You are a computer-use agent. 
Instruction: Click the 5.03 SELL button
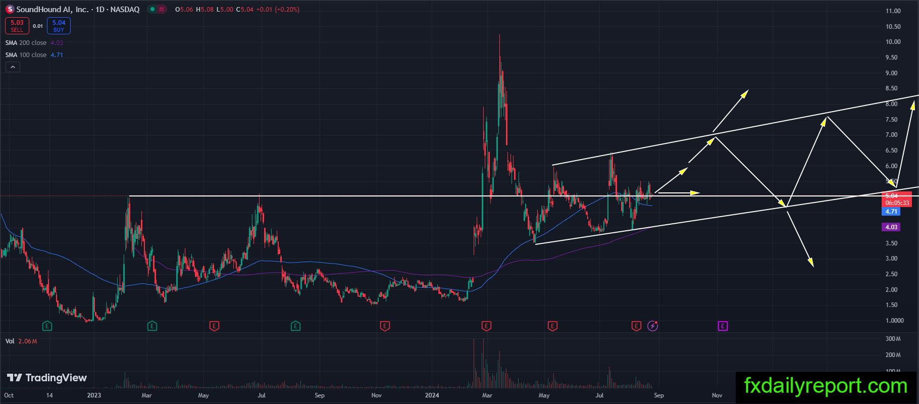[17, 26]
